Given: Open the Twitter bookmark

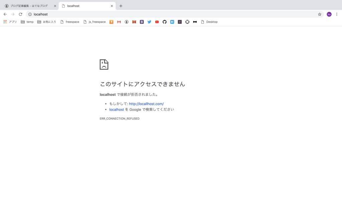Looking at the screenshot, I should tap(149, 22).
